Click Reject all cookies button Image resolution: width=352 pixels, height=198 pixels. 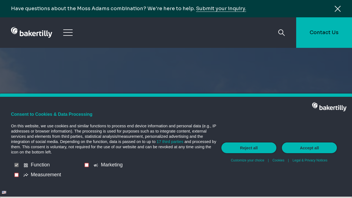249,148
